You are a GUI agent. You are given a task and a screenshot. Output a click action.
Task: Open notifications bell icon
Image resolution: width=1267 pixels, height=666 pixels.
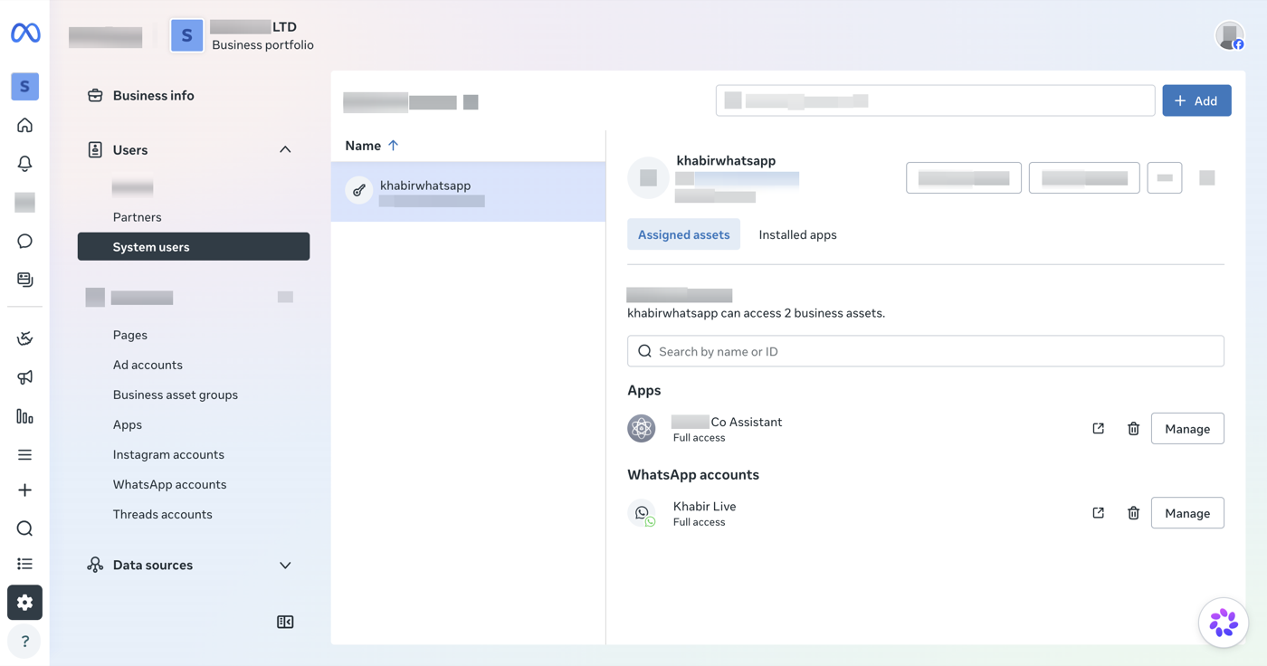[x=25, y=164]
